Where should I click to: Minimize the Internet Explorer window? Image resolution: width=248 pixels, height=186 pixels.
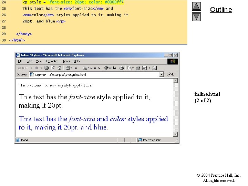pos(166,55)
